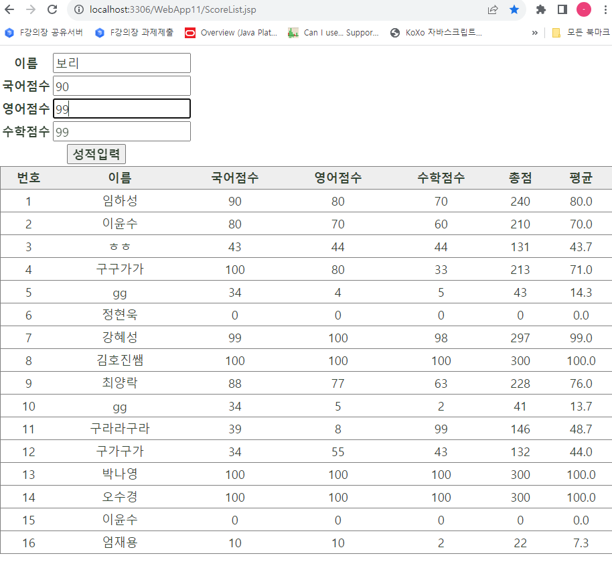Share this page via share icon

(493, 10)
